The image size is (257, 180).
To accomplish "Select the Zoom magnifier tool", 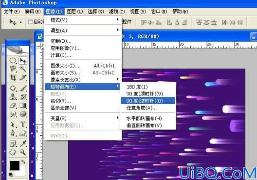I will point(23,152).
